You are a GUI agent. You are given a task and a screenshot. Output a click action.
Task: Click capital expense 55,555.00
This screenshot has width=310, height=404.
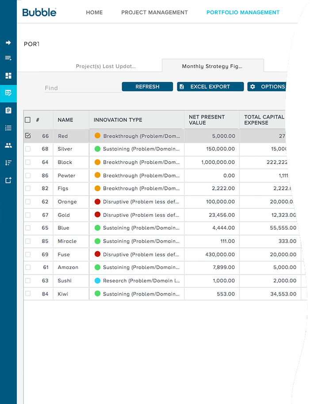(283, 228)
